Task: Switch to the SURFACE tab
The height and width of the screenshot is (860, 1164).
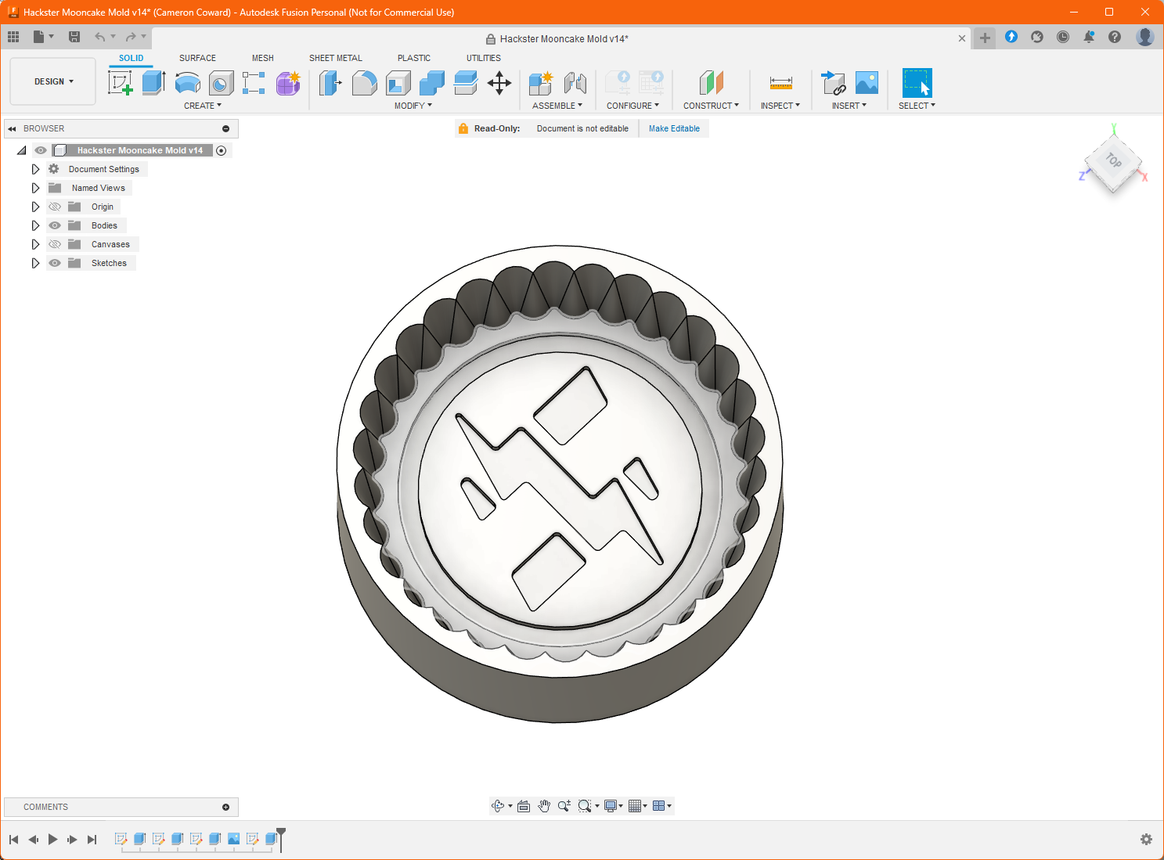Action: point(197,58)
